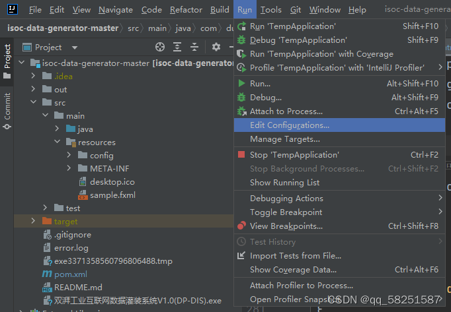
Task: Select the pom.xml file name
Action: pos(71,274)
